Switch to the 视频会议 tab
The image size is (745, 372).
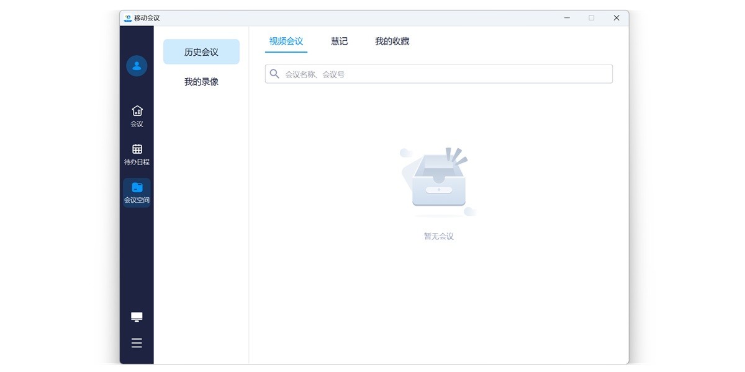(x=286, y=42)
